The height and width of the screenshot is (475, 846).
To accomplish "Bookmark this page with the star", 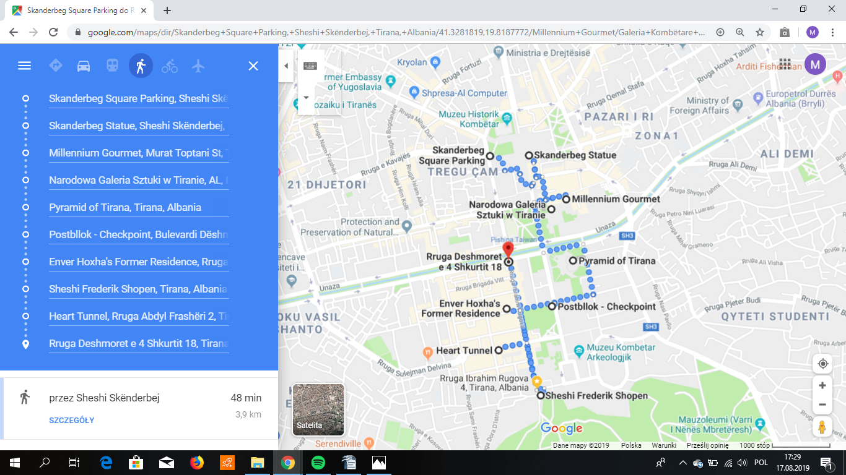I will pos(759,32).
